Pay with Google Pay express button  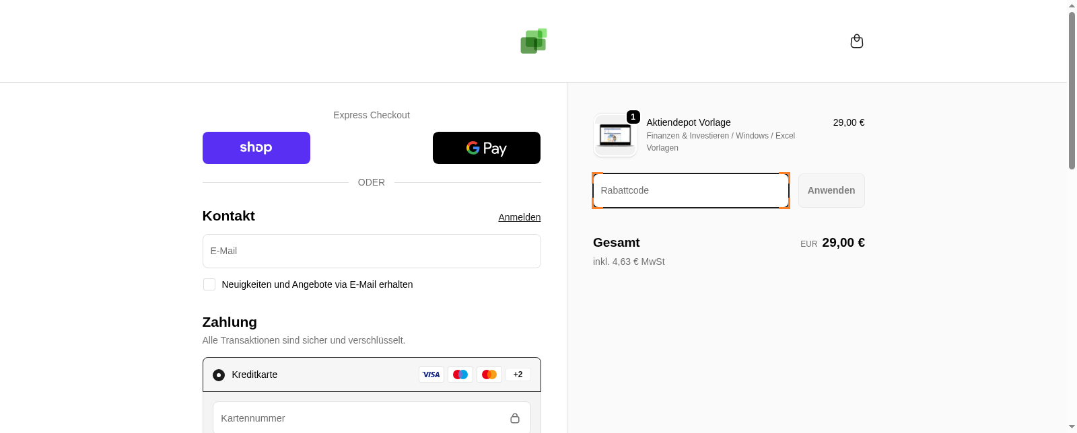(x=486, y=148)
